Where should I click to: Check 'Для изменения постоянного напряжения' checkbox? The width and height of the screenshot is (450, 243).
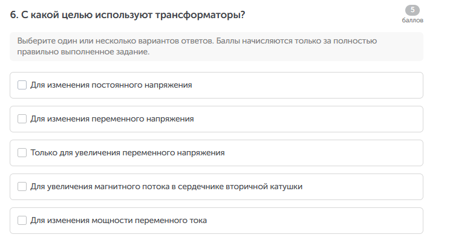pos(22,85)
